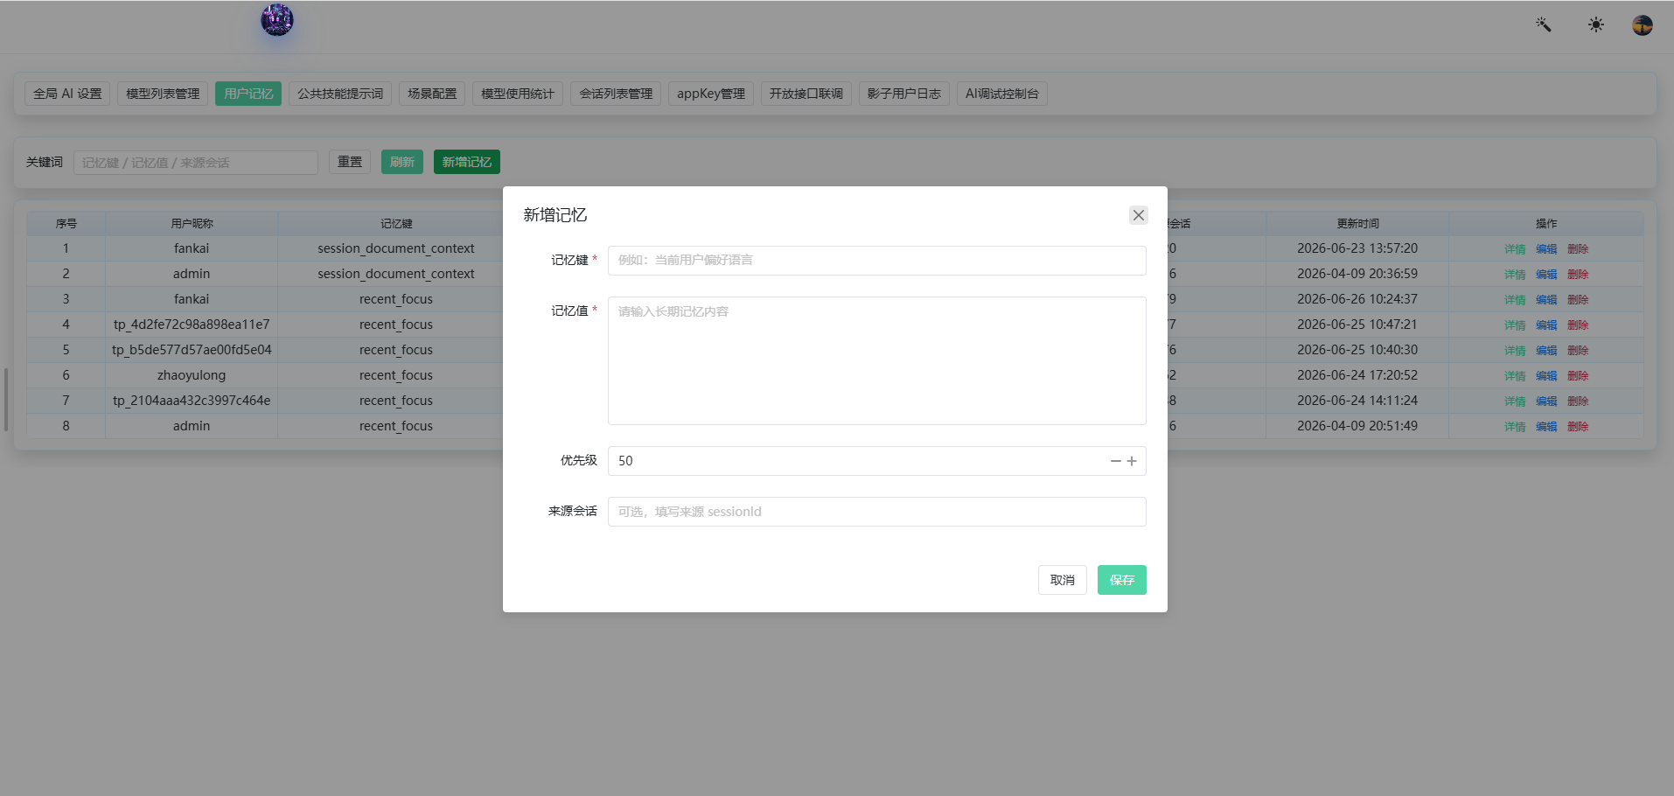Focus the 记忆键 input field
The image size is (1674, 796).
(876, 261)
